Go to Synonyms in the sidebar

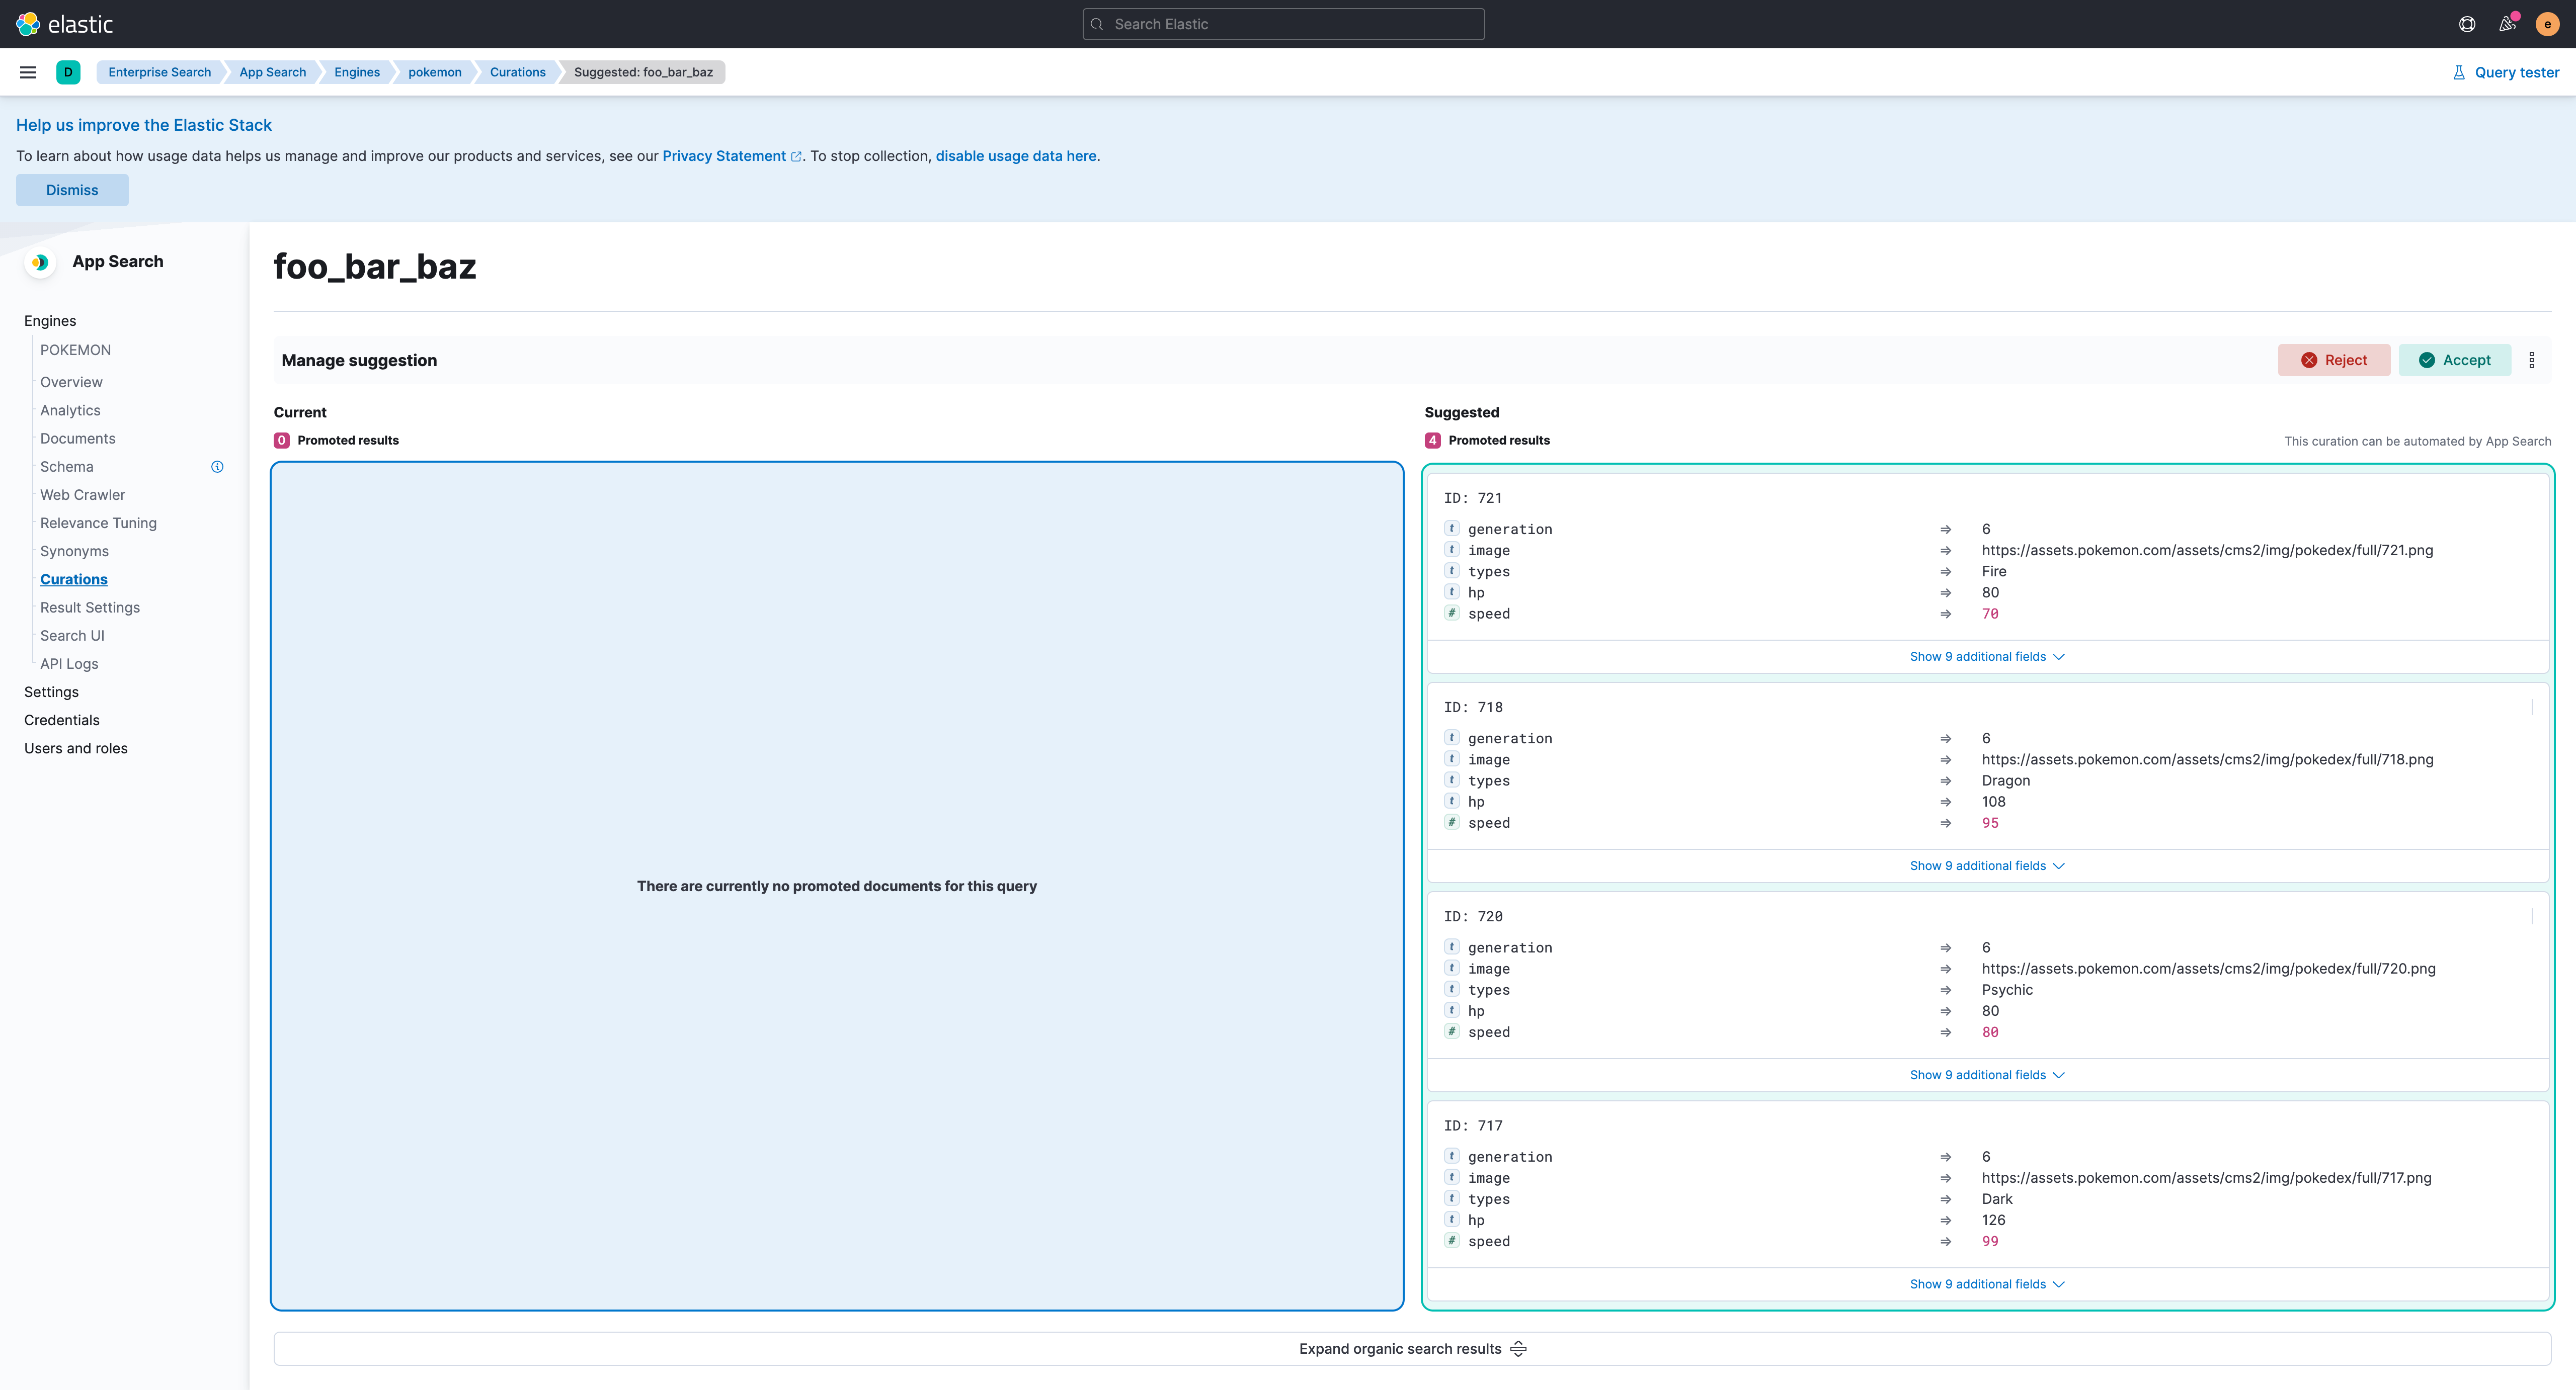pos(74,552)
